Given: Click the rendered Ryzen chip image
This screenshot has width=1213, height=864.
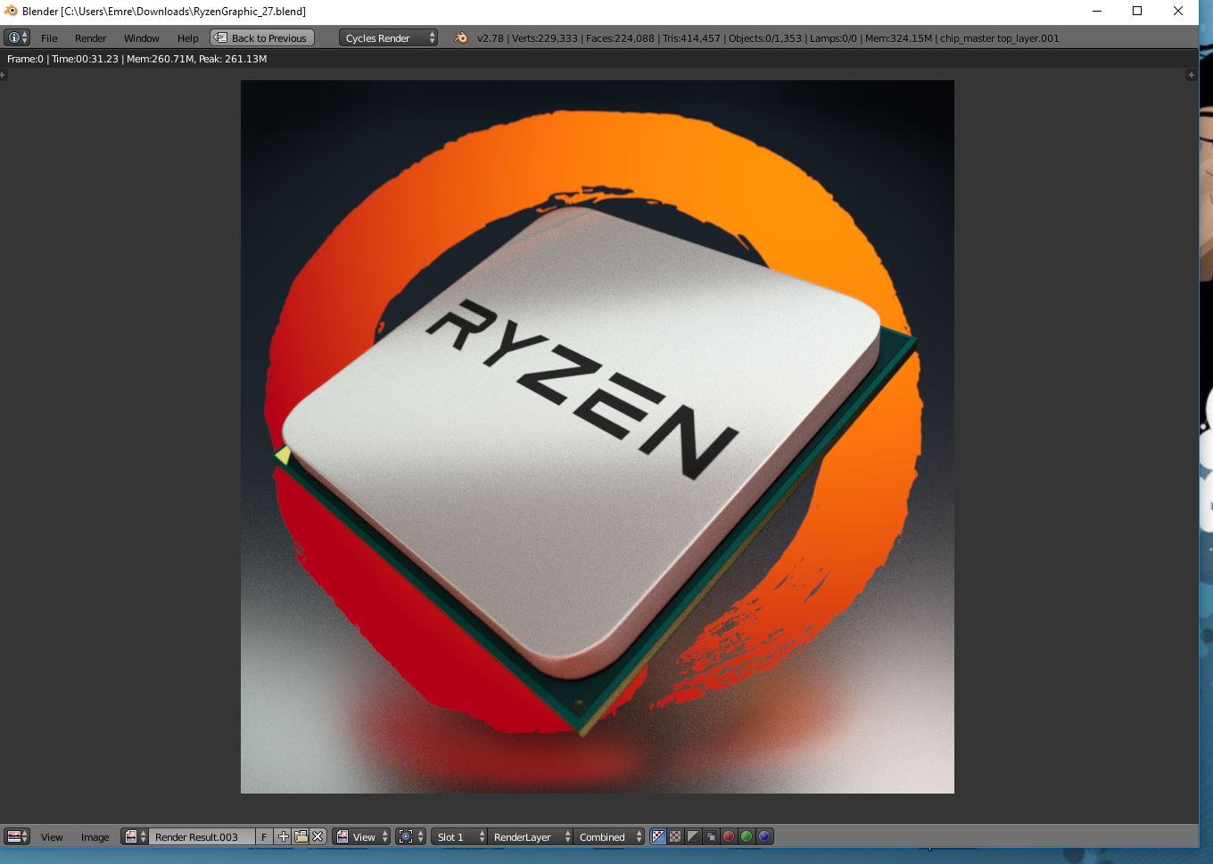Looking at the screenshot, I should (x=598, y=437).
